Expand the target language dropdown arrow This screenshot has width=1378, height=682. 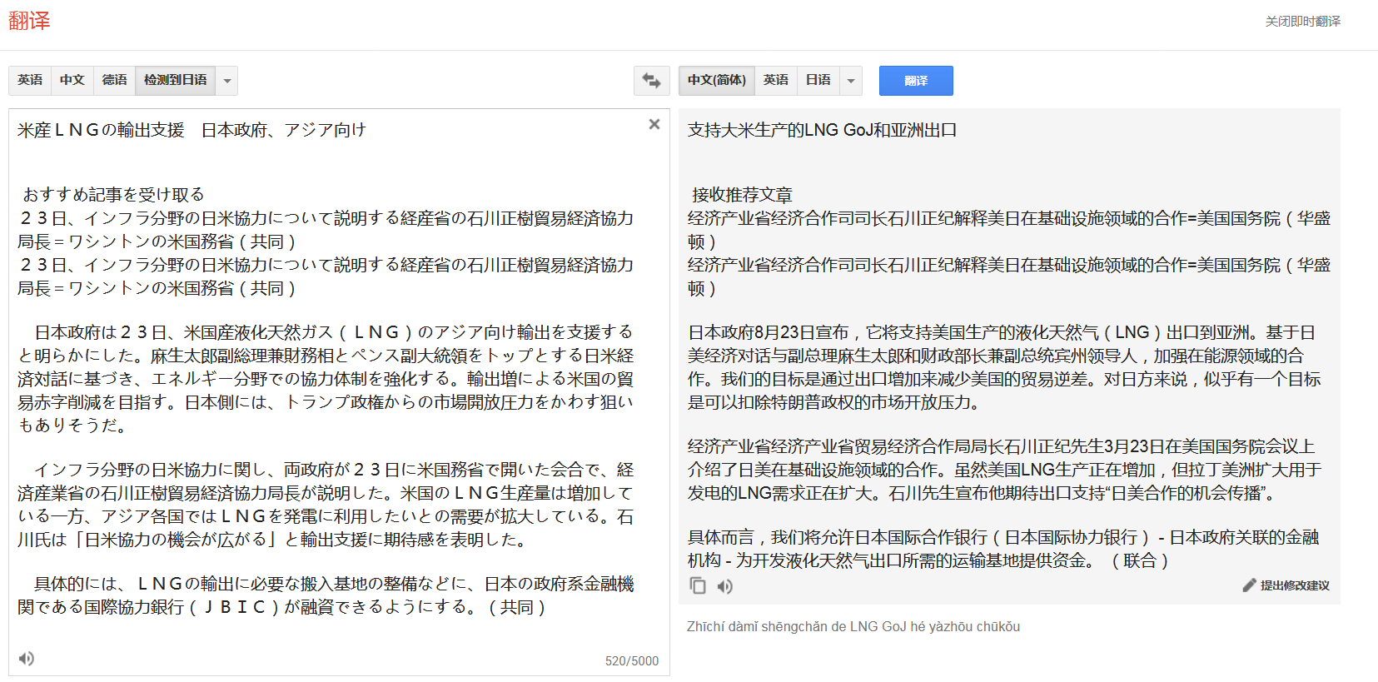click(851, 81)
